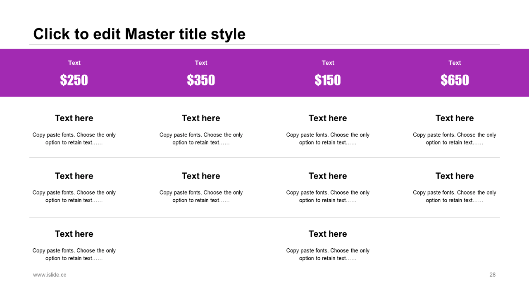
Task: Click the "Text here" heading directly below $150
Action: [328, 118]
